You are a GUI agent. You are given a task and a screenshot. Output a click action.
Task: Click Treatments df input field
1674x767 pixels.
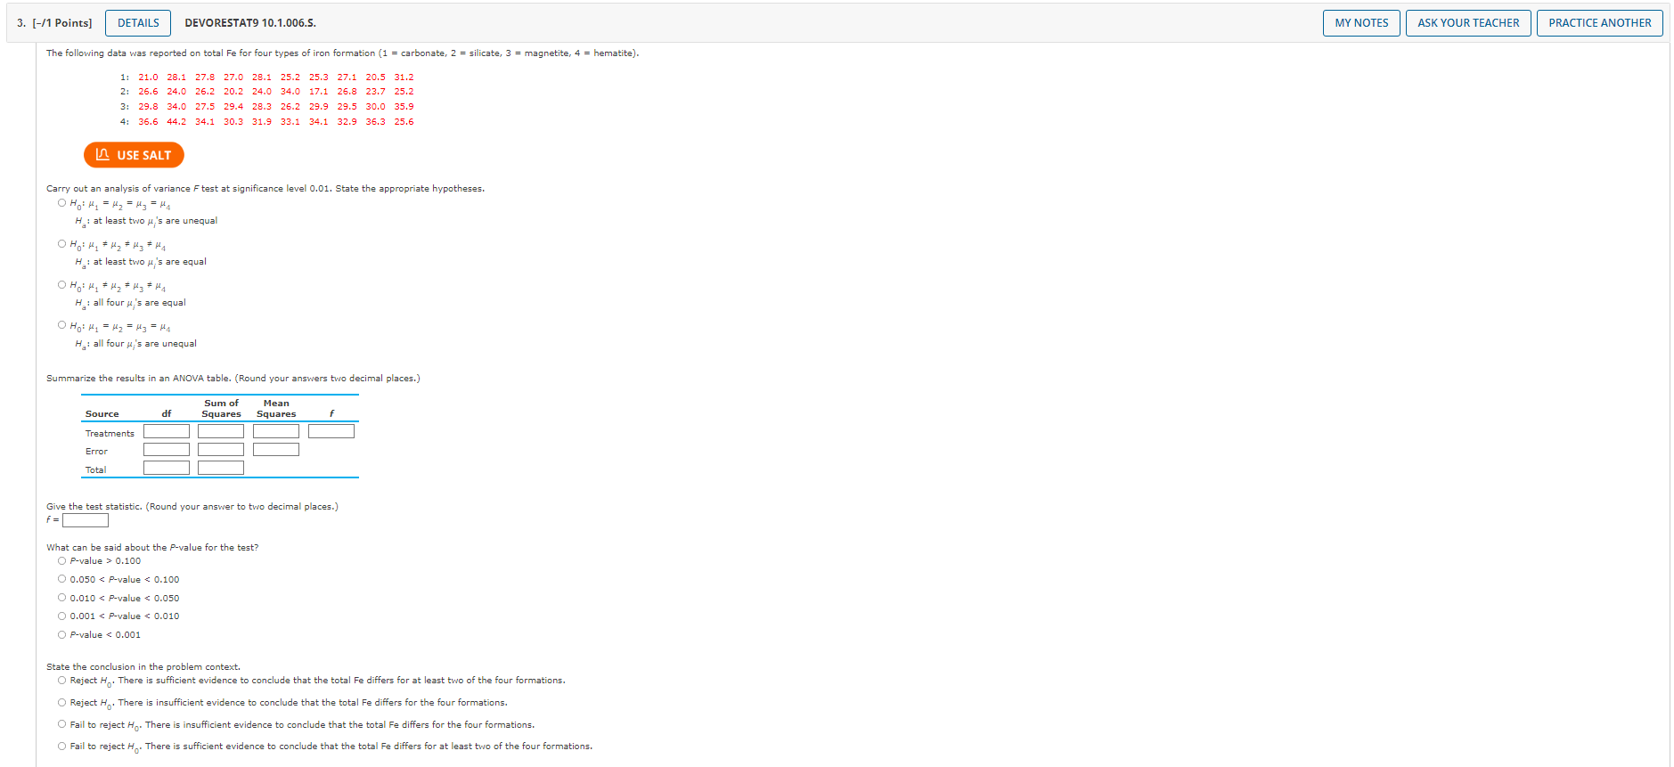pyautogui.click(x=167, y=431)
